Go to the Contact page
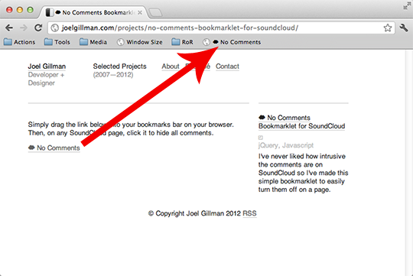Image resolution: width=413 pixels, height=276 pixels. pyautogui.click(x=227, y=67)
